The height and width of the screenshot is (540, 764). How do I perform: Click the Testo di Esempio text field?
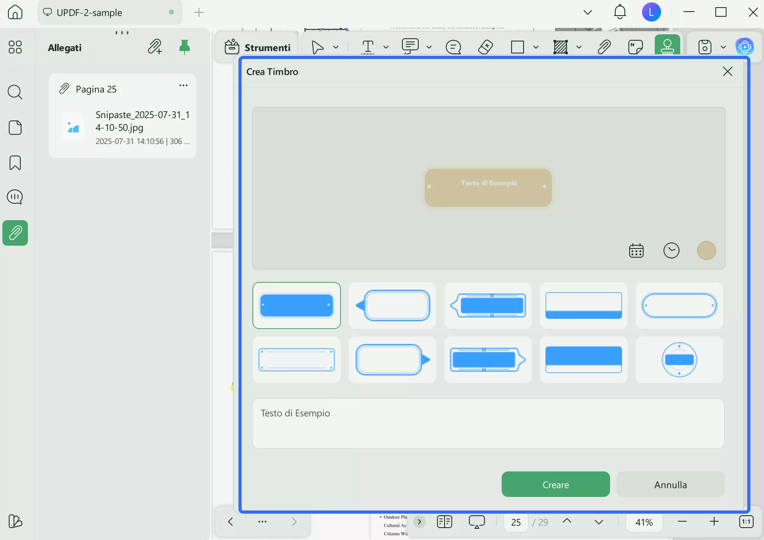point(488,424)
